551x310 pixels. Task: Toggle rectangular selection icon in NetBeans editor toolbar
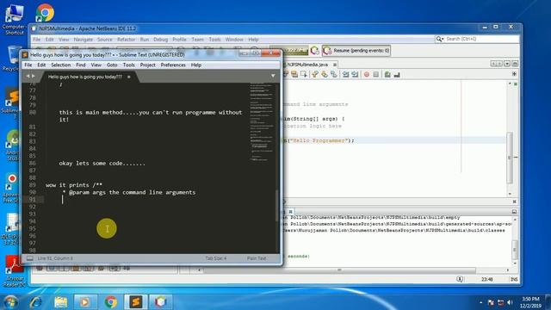tap(304, 74)
